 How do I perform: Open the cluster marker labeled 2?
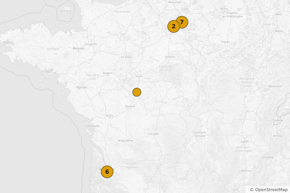(x=173, y=26)
